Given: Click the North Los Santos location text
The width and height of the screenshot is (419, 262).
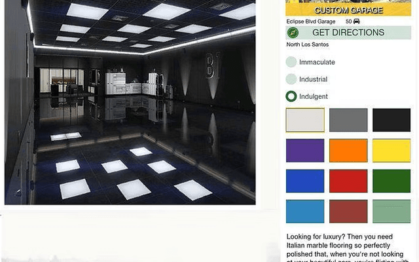Looking at the screenshot, I should [x=307, y=45].
